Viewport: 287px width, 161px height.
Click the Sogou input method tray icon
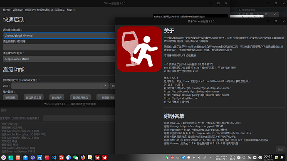(188, 158)
